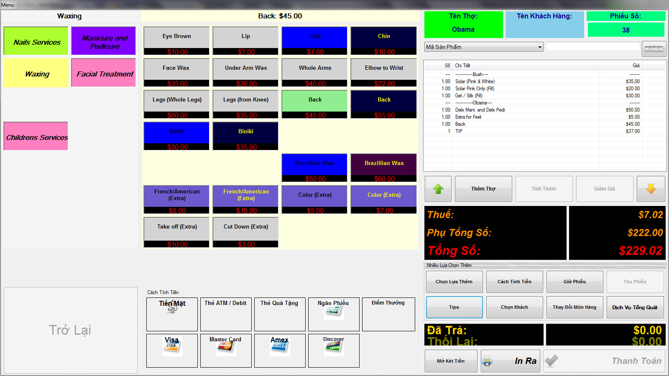Add Brazillian Wax $60.00 service
Image resolution: width=669 pixels, height=376 pixels.
pos(383,167)
